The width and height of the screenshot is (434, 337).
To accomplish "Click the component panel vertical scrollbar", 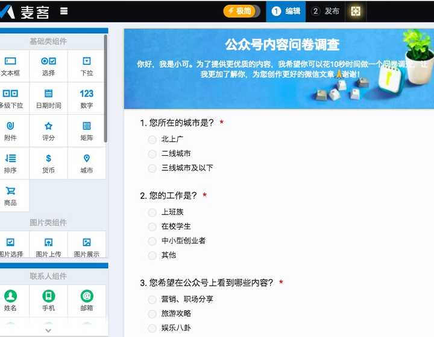I will point(105,89).
